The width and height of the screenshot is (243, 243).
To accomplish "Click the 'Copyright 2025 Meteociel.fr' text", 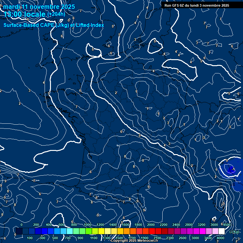I will coord(134,240).
